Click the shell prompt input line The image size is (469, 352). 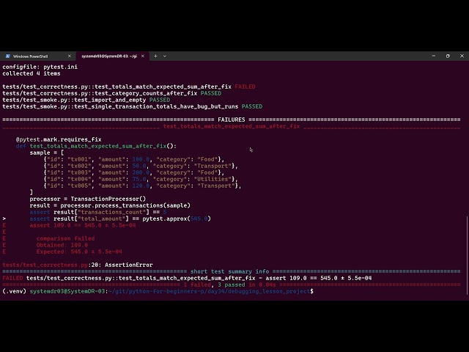[158, 290]
